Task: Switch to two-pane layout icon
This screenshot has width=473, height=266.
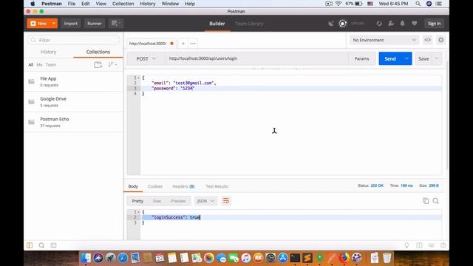Action: point(419,245)
